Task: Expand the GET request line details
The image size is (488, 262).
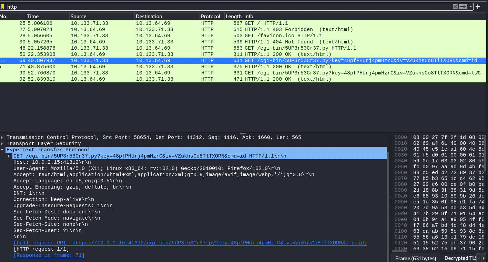Action: pos(9,156)
